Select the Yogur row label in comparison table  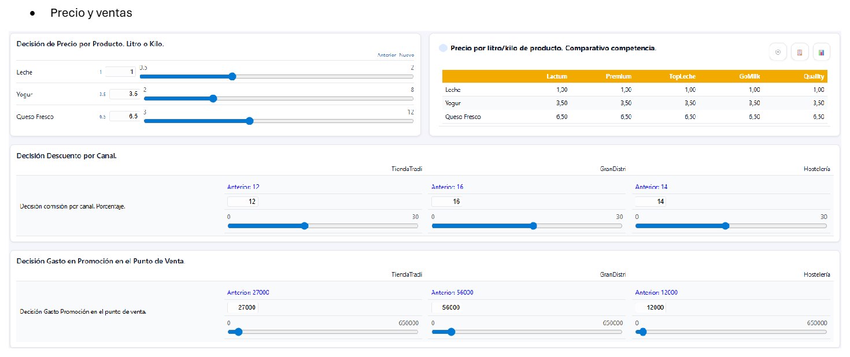coord(453,103)
